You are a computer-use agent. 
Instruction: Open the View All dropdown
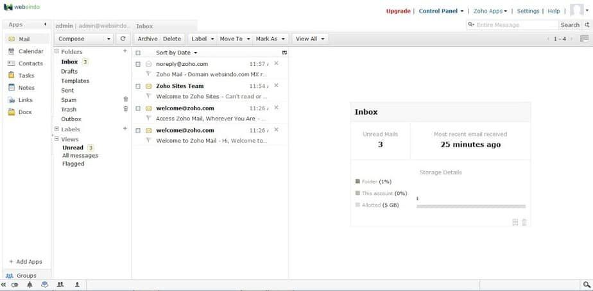pos(310,38)
